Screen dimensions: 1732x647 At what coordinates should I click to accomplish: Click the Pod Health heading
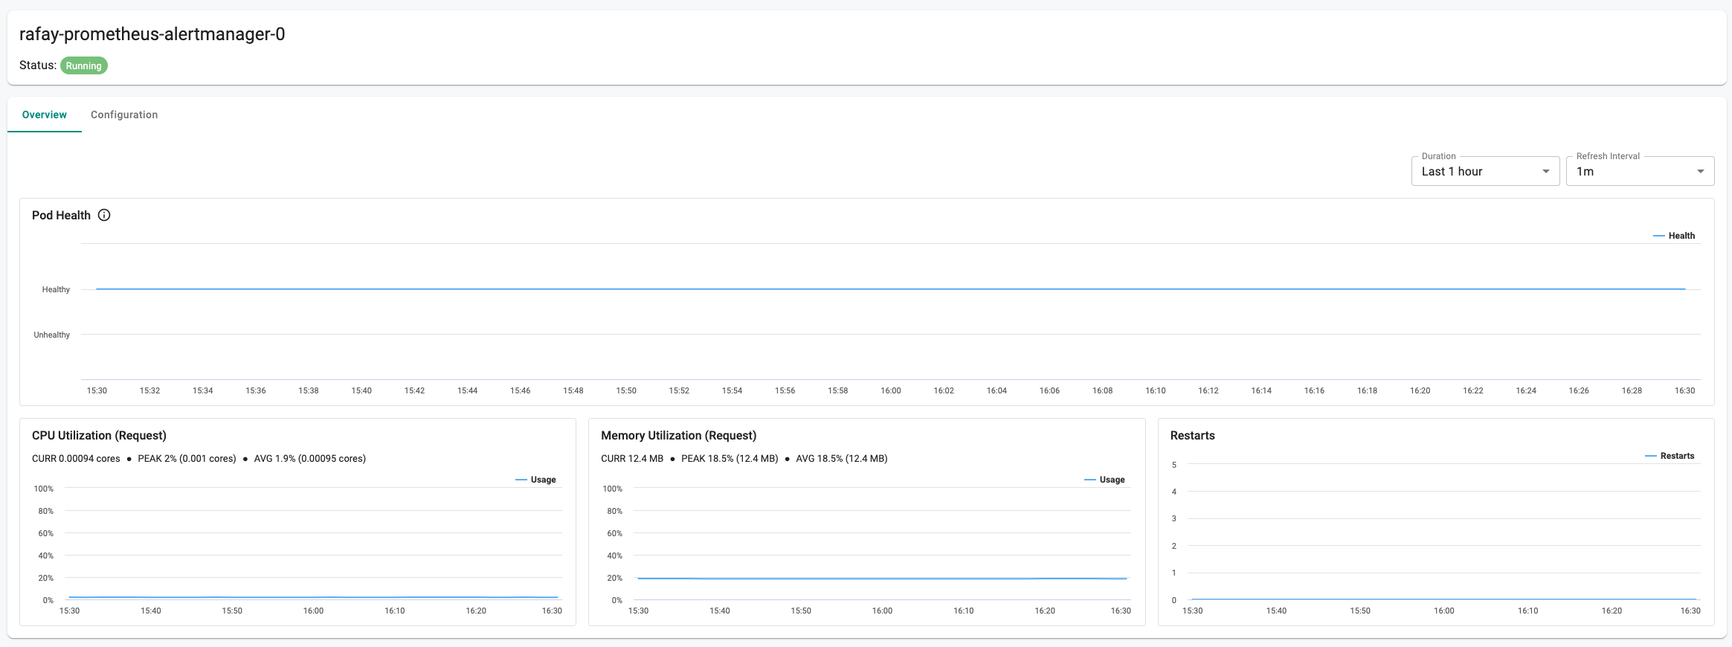61,215
